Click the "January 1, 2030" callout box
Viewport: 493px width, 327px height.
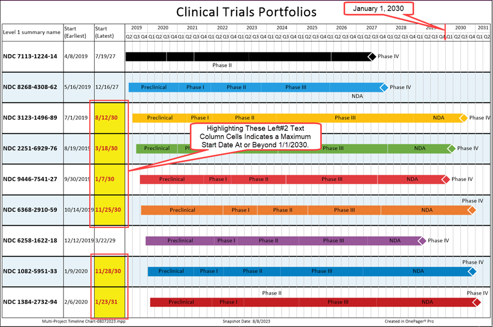click(377, 9)
